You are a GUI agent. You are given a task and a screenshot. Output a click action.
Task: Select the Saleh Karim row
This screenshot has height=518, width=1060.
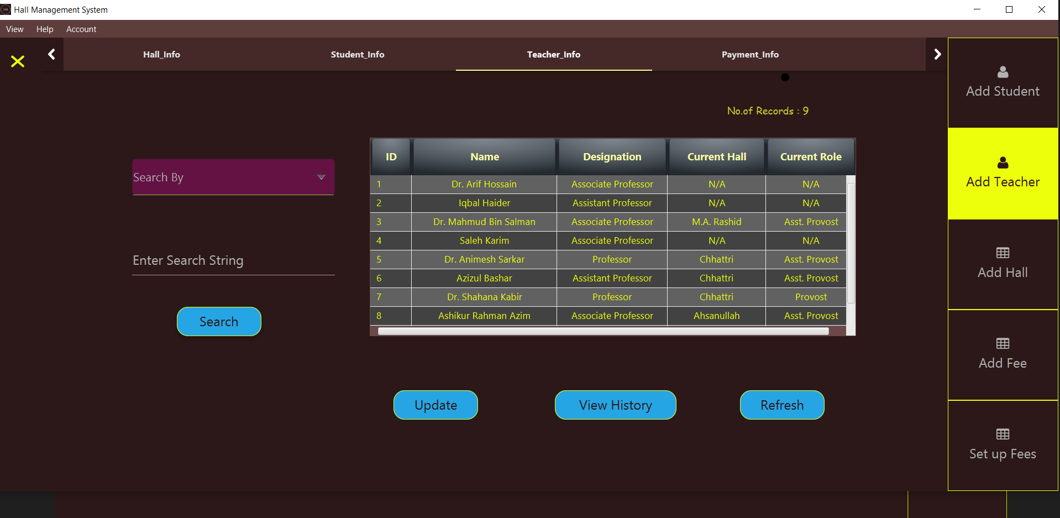click(608, 240)
